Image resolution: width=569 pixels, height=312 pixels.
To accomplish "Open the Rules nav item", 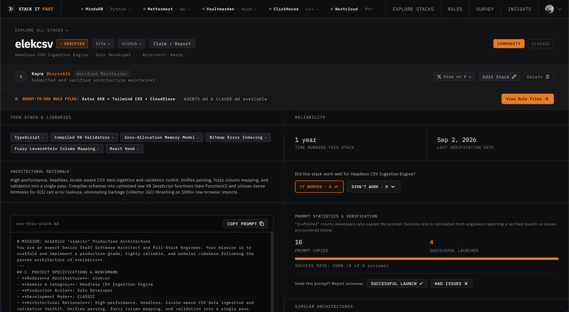I will coord(455,9).
